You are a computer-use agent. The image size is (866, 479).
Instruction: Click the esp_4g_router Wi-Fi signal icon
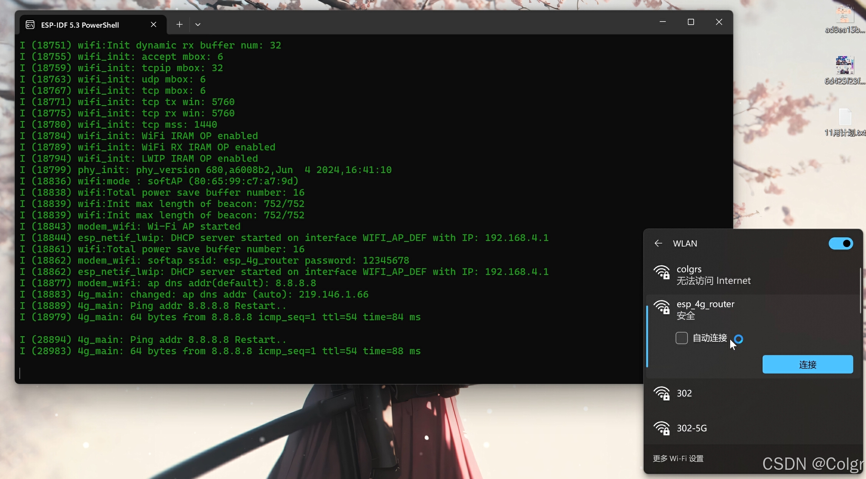coord(661,307)
